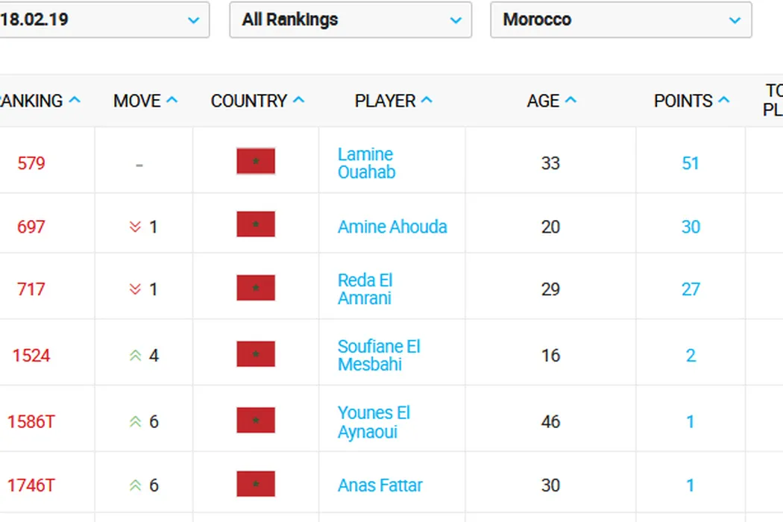This screenshot has height=522, width=783.
Task: Click the ranking number 579
Action: pyautogui.click(x=31, y=163)
